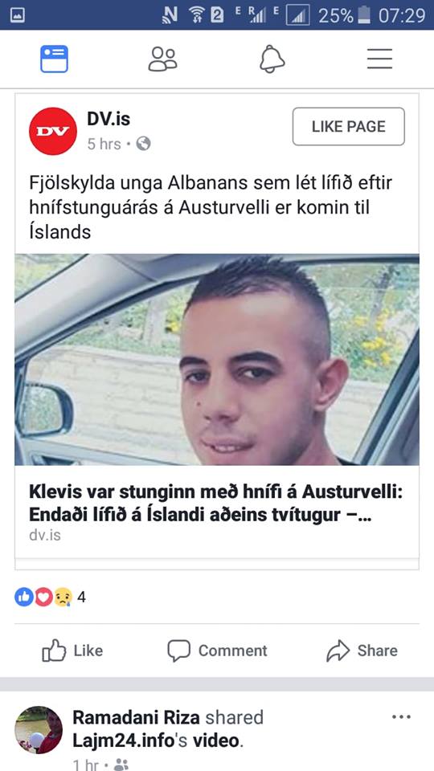
Task: Open the News Feed tab icon
Action: click(x=54, y=59)
